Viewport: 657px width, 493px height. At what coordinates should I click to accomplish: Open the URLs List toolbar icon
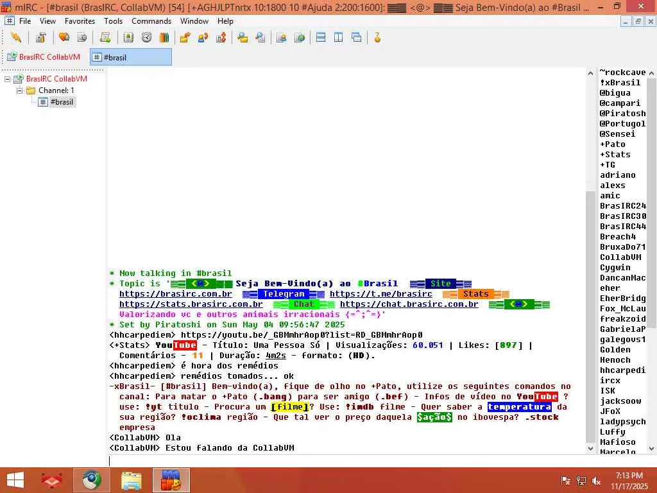pyautogui.click(x=300, y=37)
